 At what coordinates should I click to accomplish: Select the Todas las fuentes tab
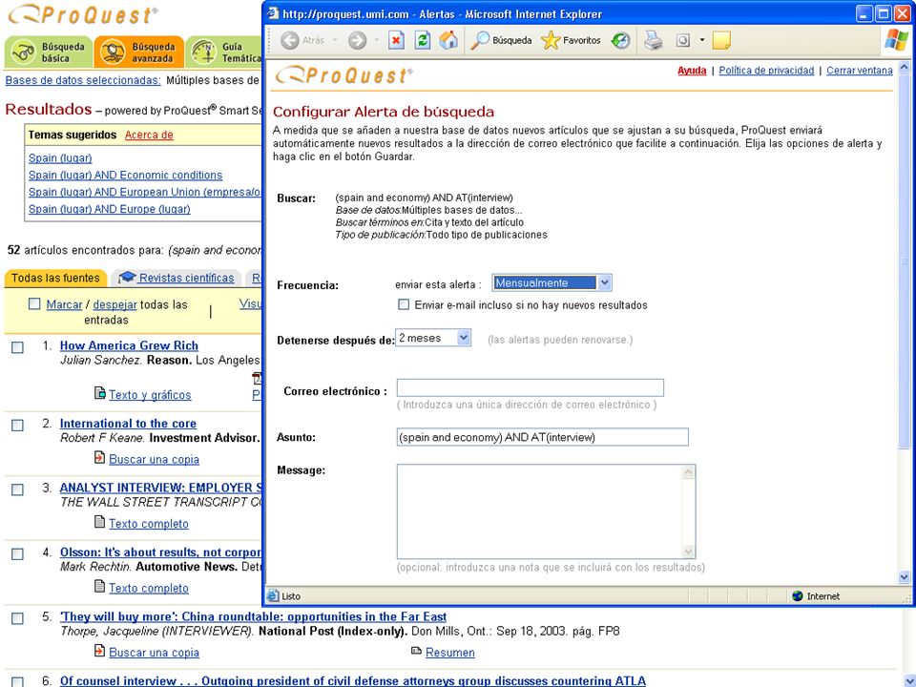click(x=55, y=278)
